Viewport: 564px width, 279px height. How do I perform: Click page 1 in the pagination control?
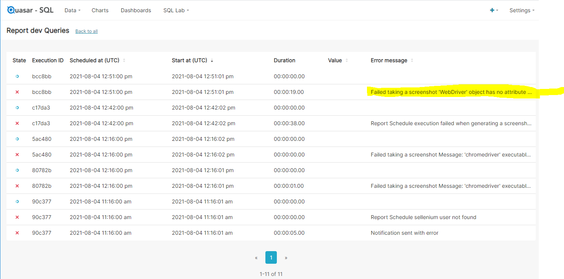pyautogui.click(x=271, y=258)
